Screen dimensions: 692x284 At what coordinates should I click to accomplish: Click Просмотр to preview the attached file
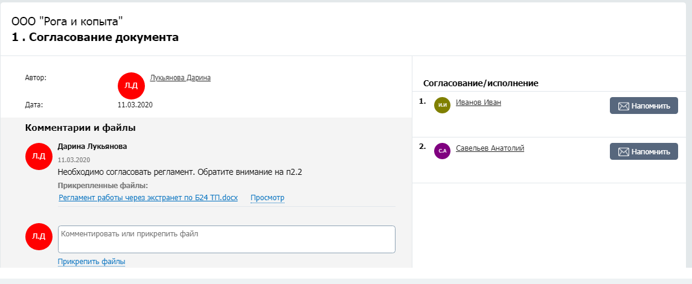(x=268, y=198)
